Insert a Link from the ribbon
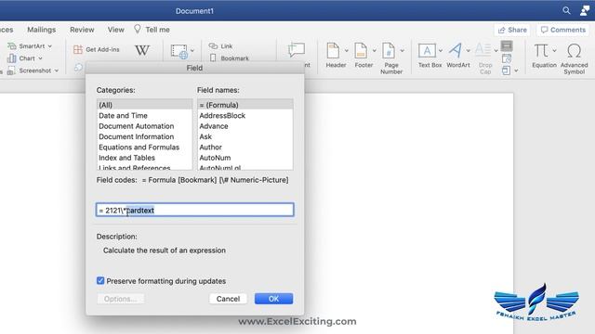The width and height of the screenshot is (595, 334). click(x=221, y=45)
